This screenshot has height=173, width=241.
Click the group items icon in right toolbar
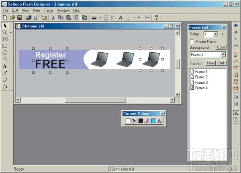(x=236, y=113)
